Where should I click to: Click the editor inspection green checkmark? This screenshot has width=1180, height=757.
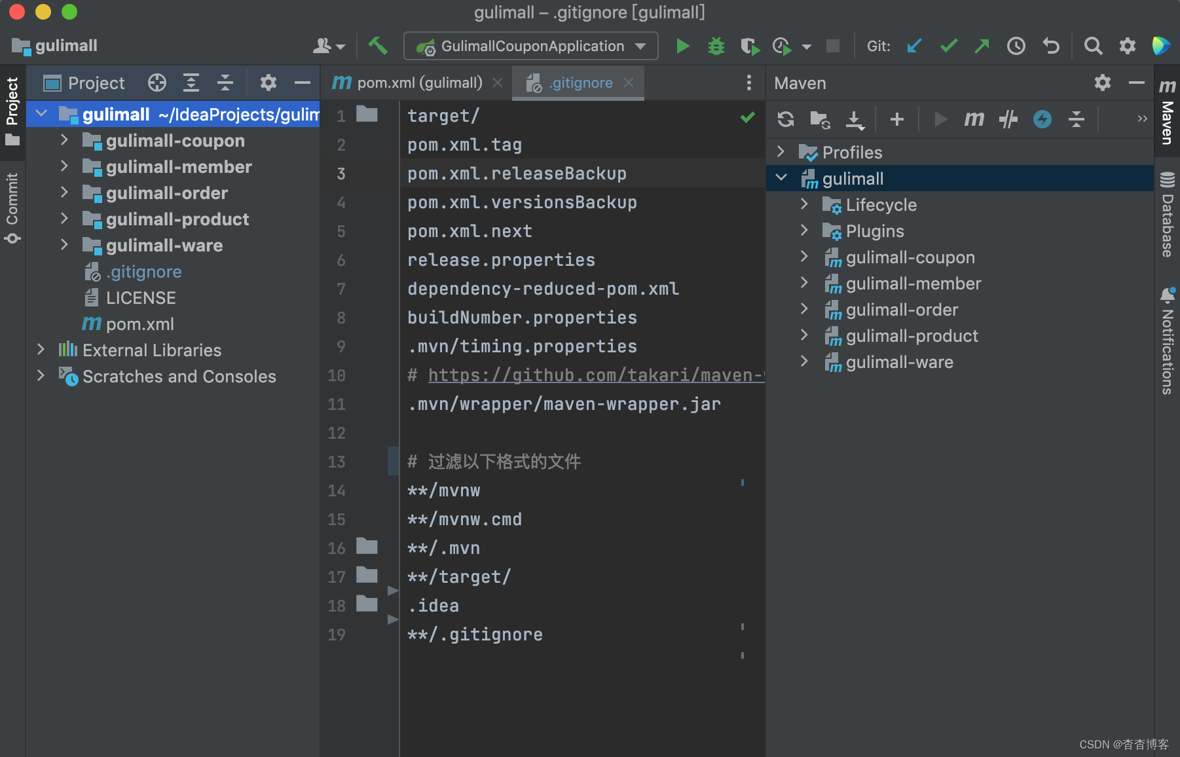747,117
